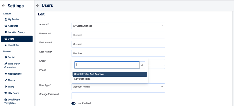This screenshot has height=106, width=234.
Task: Click the Notifications bell icon
Action: (6, 74)
